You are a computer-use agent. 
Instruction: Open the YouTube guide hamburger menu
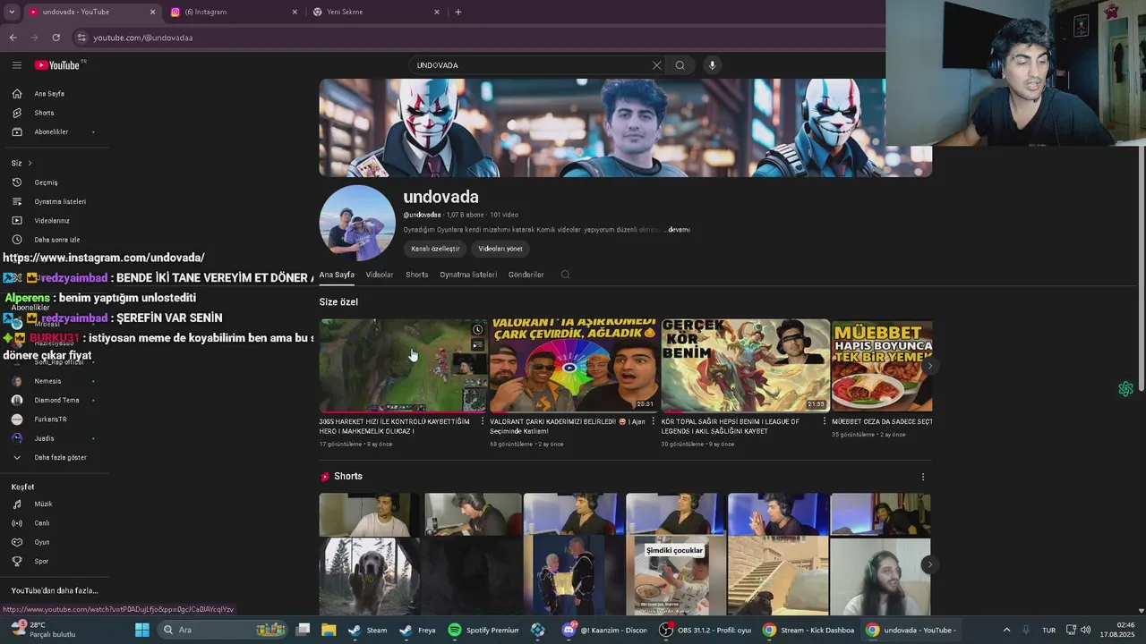coord(16,64)
